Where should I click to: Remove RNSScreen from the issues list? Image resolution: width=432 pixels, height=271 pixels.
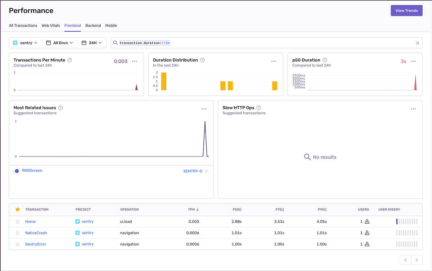click(x=207, y=171)
